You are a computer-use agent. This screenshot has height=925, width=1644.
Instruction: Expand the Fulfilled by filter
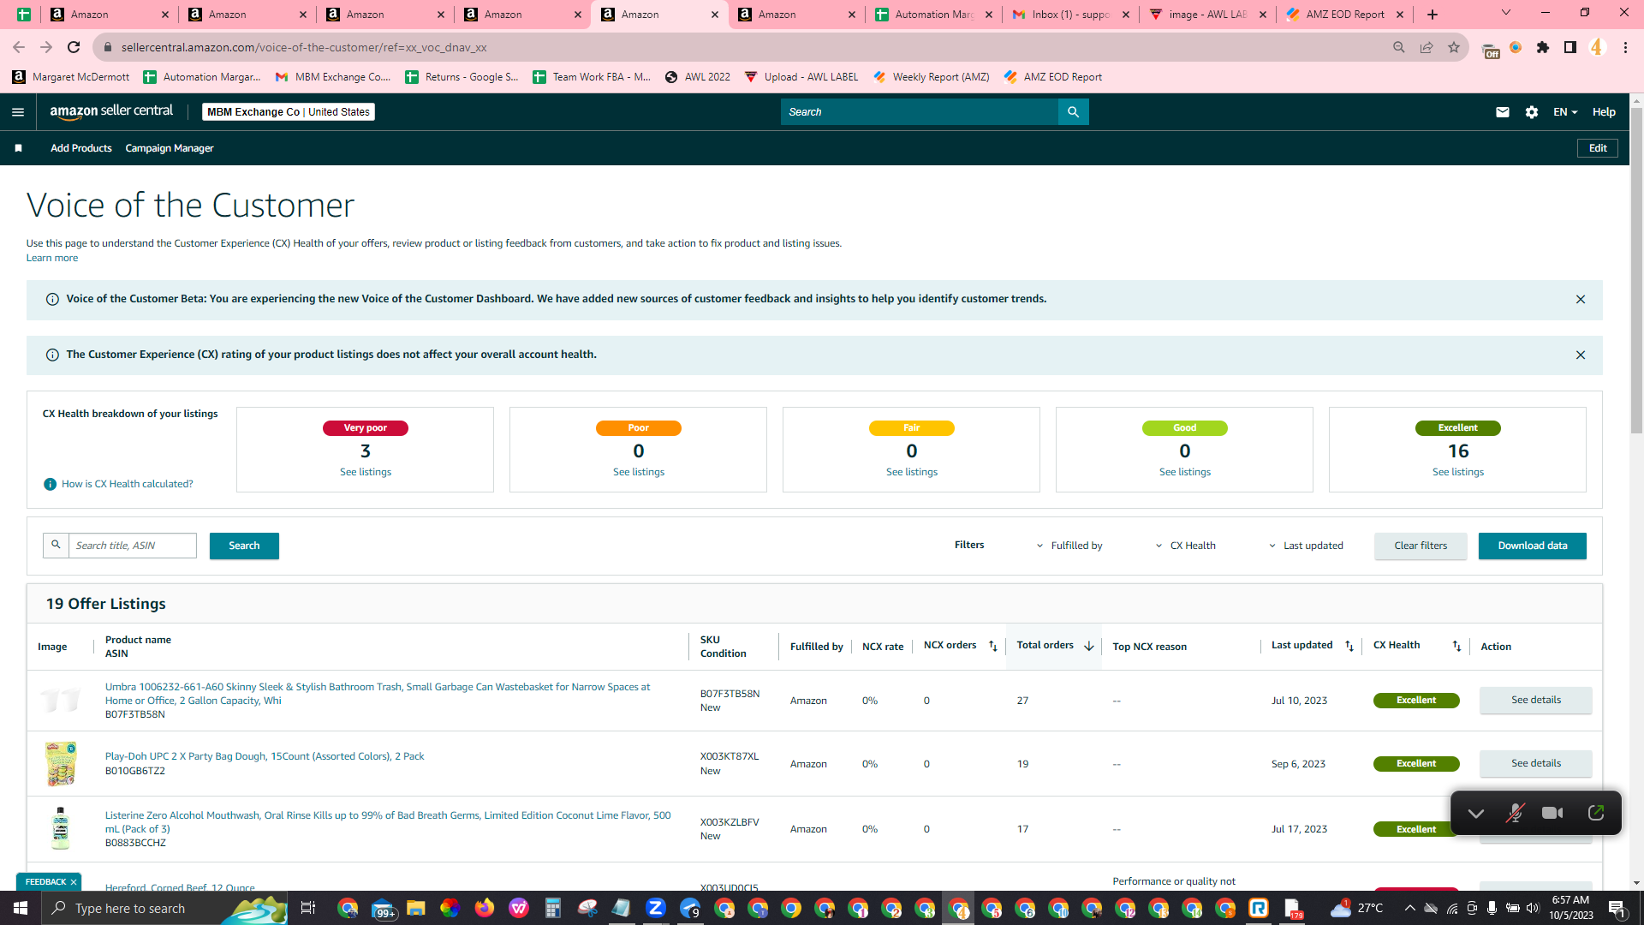(x=1069, y=546)
